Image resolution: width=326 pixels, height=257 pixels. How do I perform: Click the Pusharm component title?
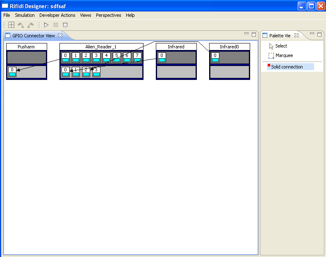pyautogui.click(x=27, y=47)
